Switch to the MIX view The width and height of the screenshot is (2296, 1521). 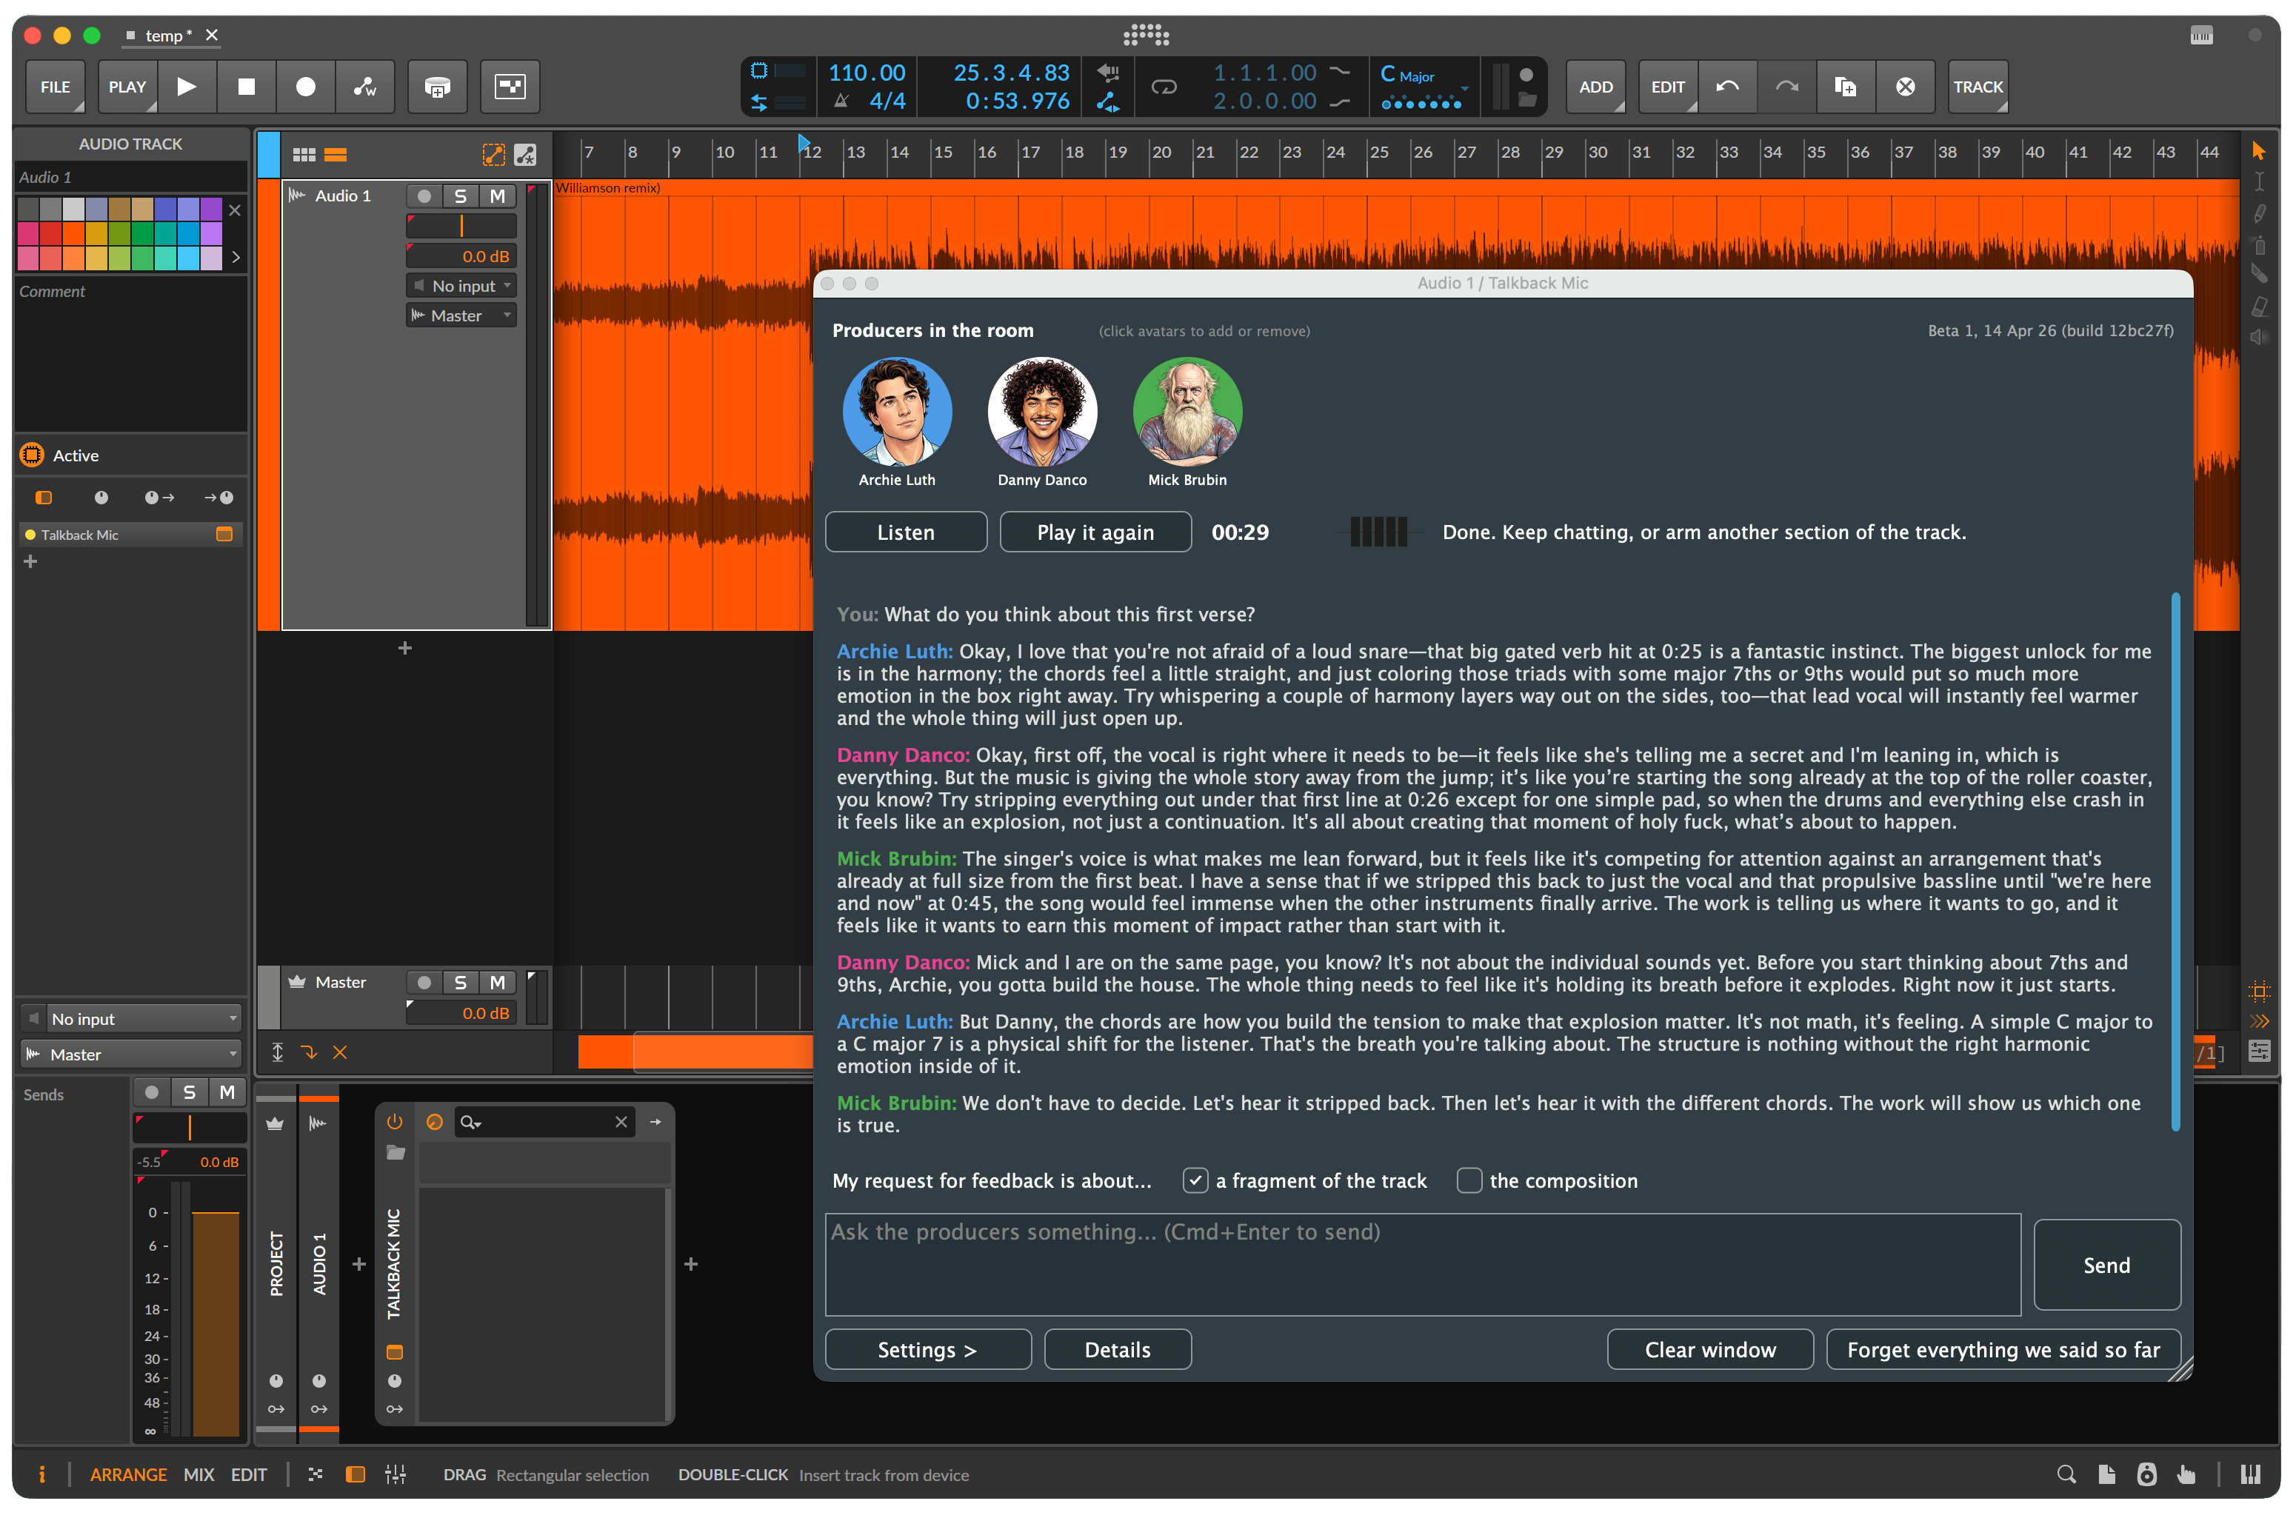tap(198, 1474)
